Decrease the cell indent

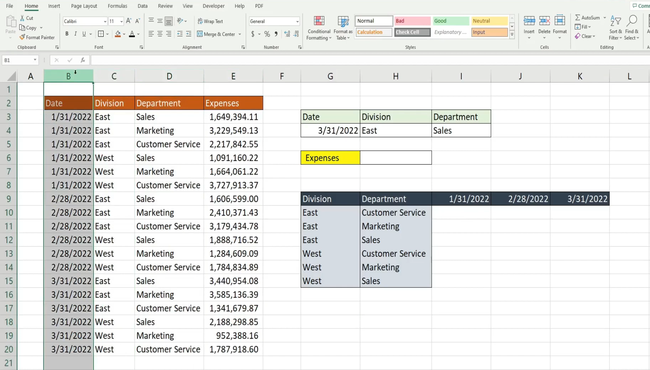coord(180,34)
